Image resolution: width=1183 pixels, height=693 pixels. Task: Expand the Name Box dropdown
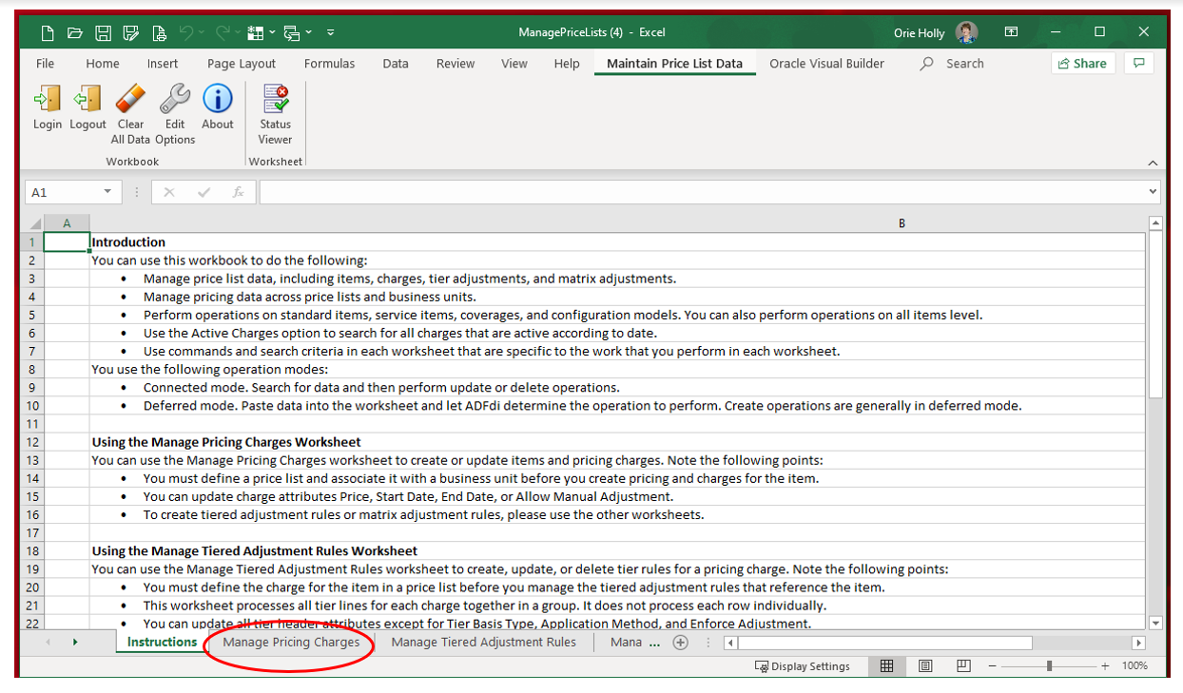pos(107,192)
